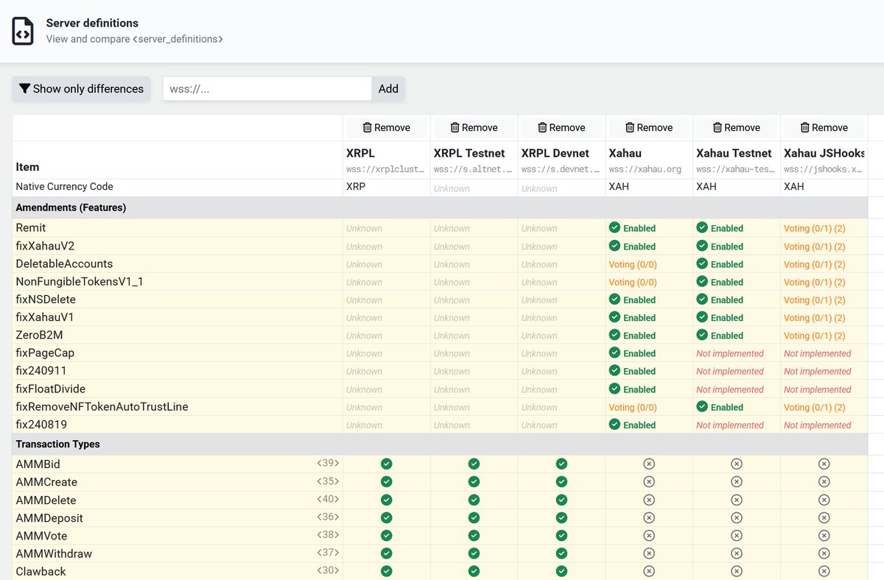
Task: Click AMMCreate check icon under XRPL Devnet
Action: (561, 481)
